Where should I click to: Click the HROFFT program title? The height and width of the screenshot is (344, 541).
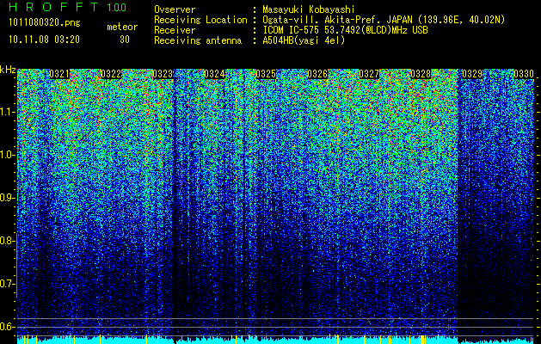click(x=53, y=7)
